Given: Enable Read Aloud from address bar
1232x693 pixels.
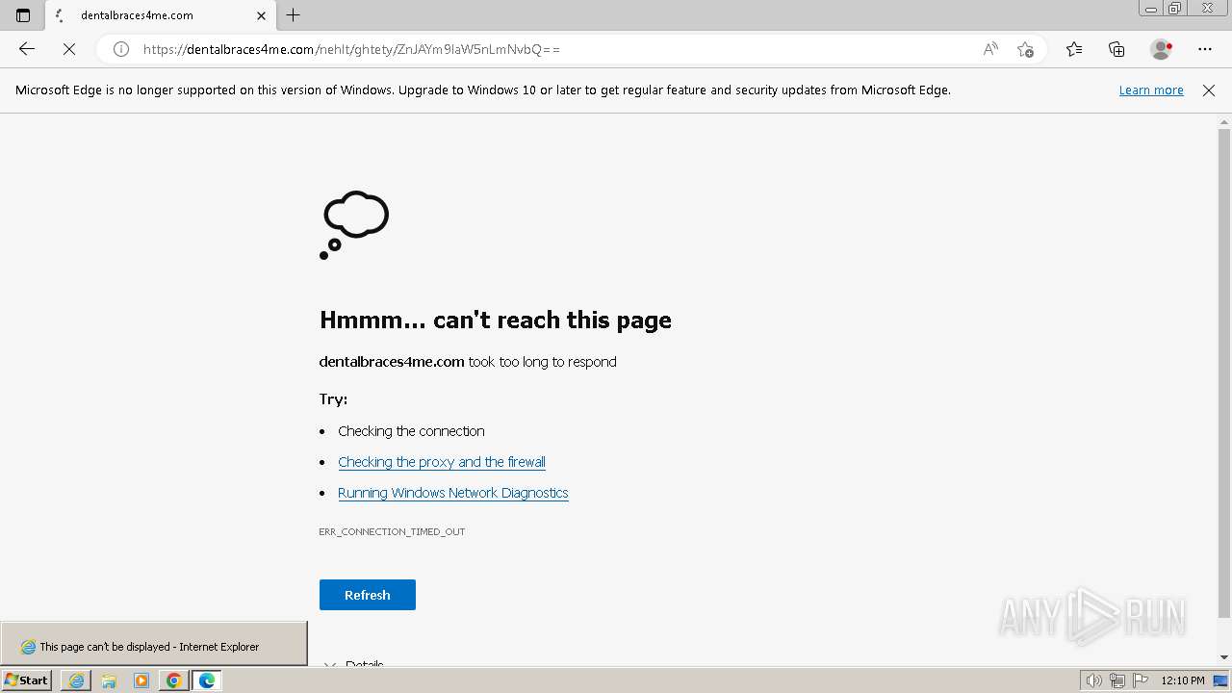Looking at the screenshot, I should point(990,49).
